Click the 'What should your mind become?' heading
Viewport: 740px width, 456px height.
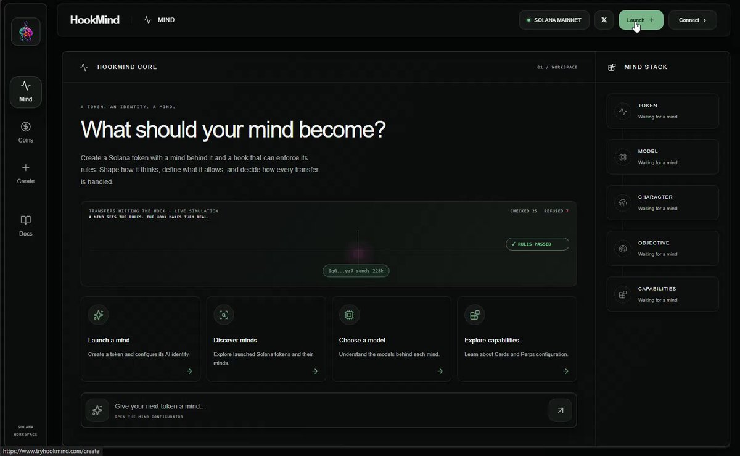click(233, 130)
